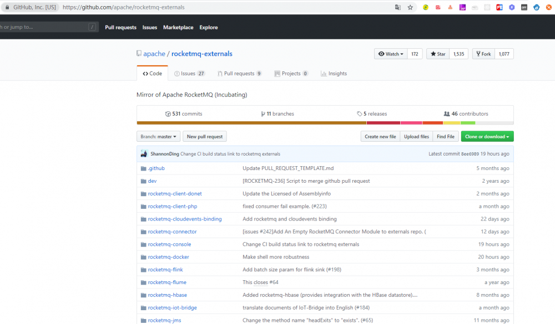This screenshot has width=555, height=324.
Task: Click ShannonDing's avatar image
Action: coord(144,154)
